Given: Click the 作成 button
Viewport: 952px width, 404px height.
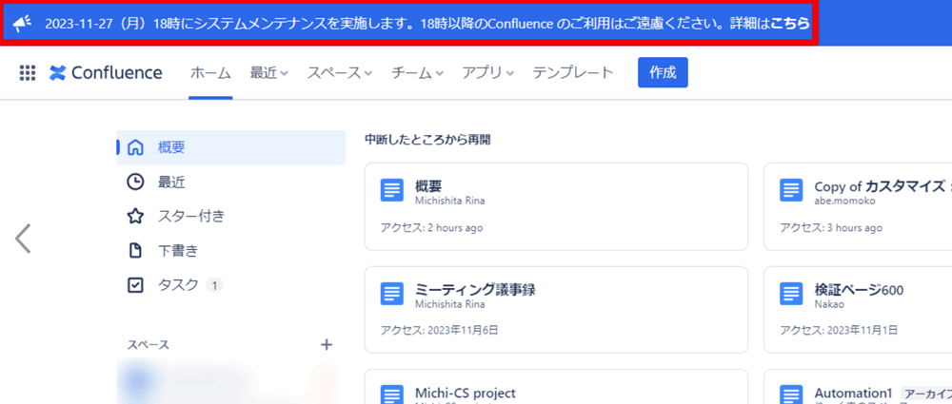Looking at the screenshot, I should pos(663,73).
